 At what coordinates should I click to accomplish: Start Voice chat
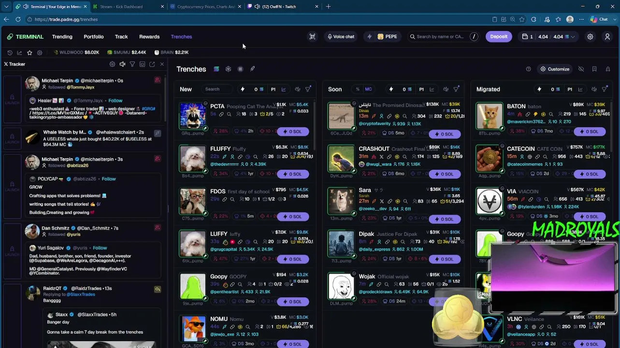coord(341,37)
